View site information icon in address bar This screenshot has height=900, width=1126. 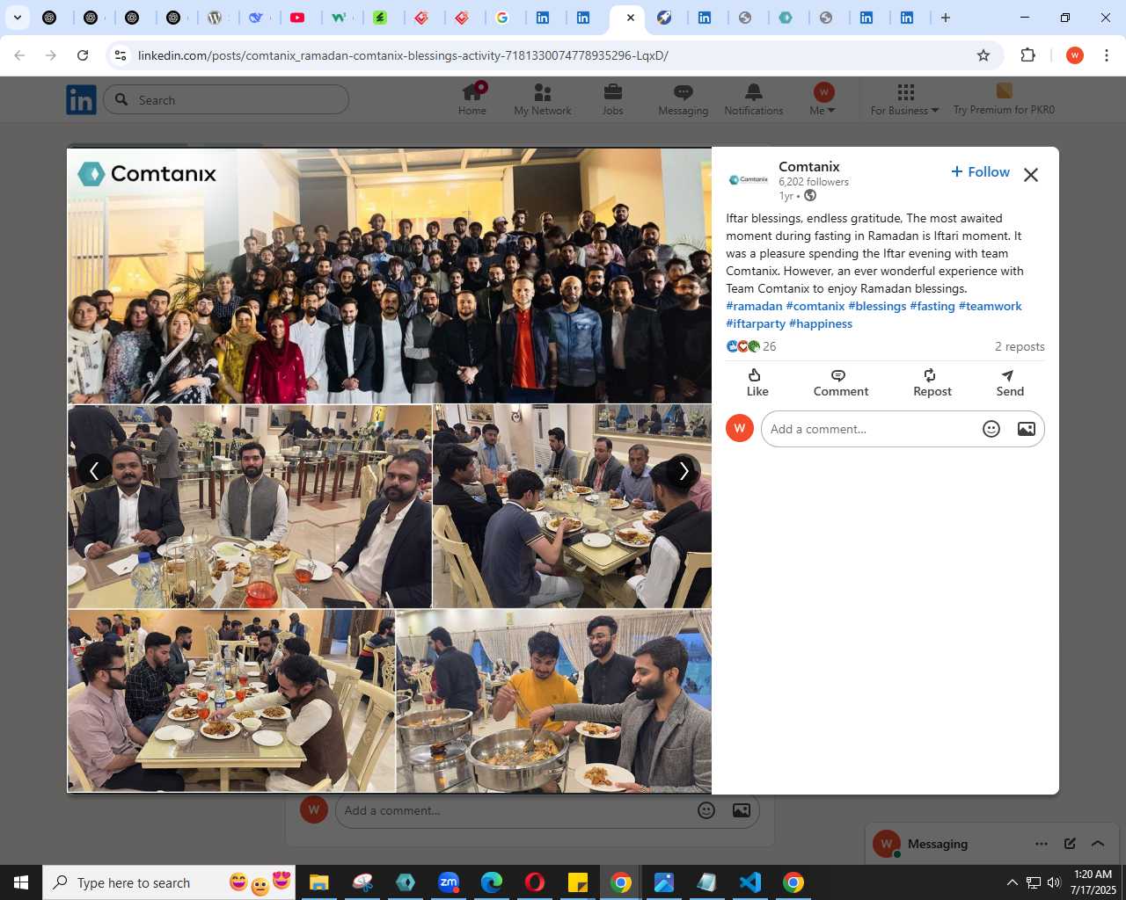click(121, 55)
